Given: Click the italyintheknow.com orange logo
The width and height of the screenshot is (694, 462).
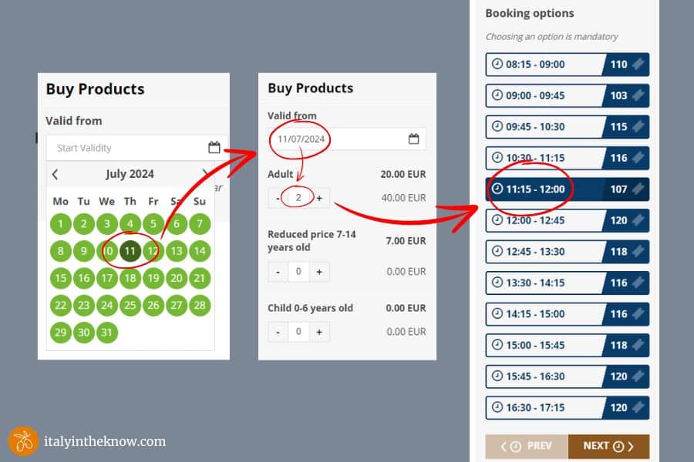Looking at the screenshot, I should [x=23, y=441].
